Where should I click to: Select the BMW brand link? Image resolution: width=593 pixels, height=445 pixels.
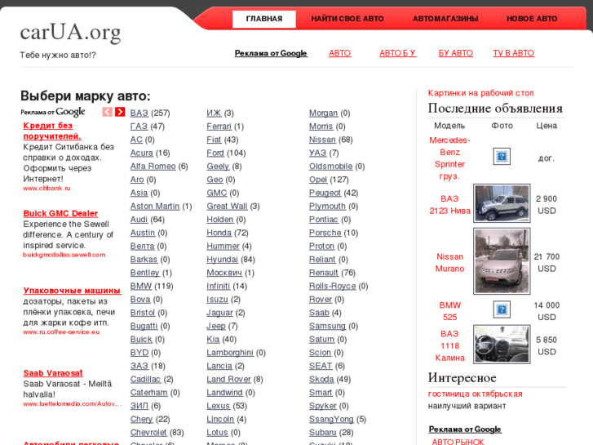140,286
